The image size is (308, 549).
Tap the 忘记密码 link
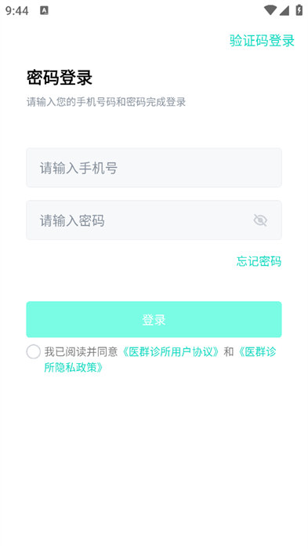259,261
